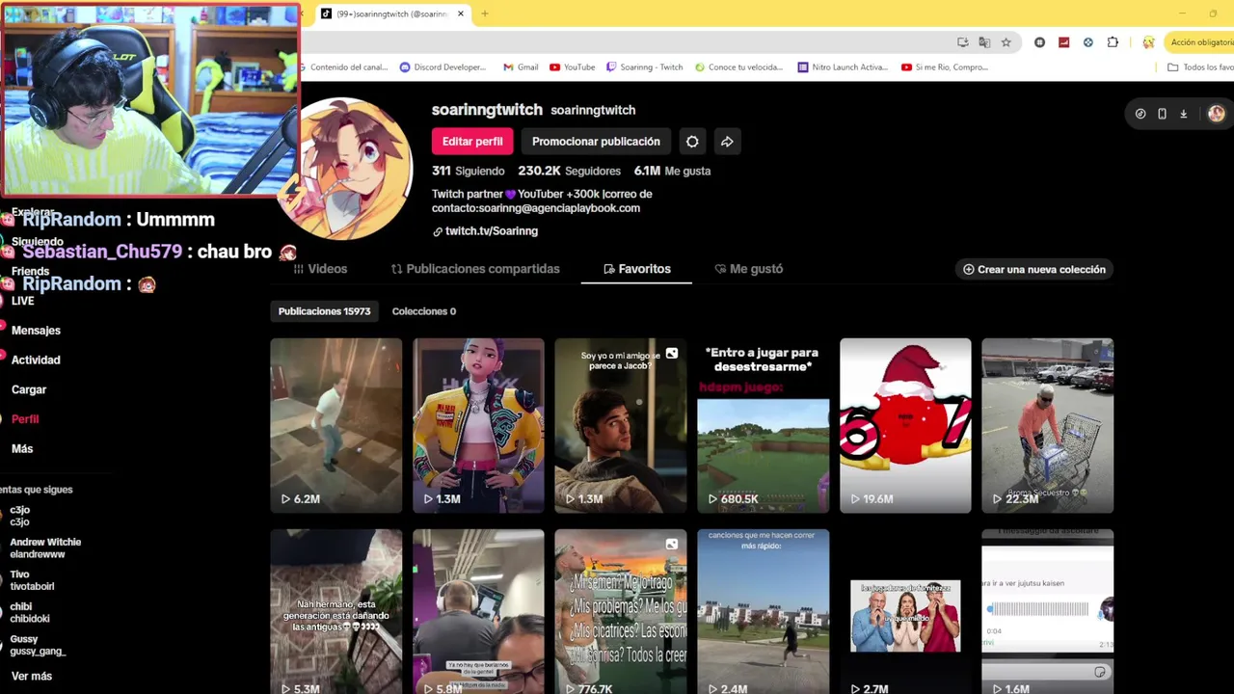
Task: Click the install app icon in address bar
Action: [962, 42]
